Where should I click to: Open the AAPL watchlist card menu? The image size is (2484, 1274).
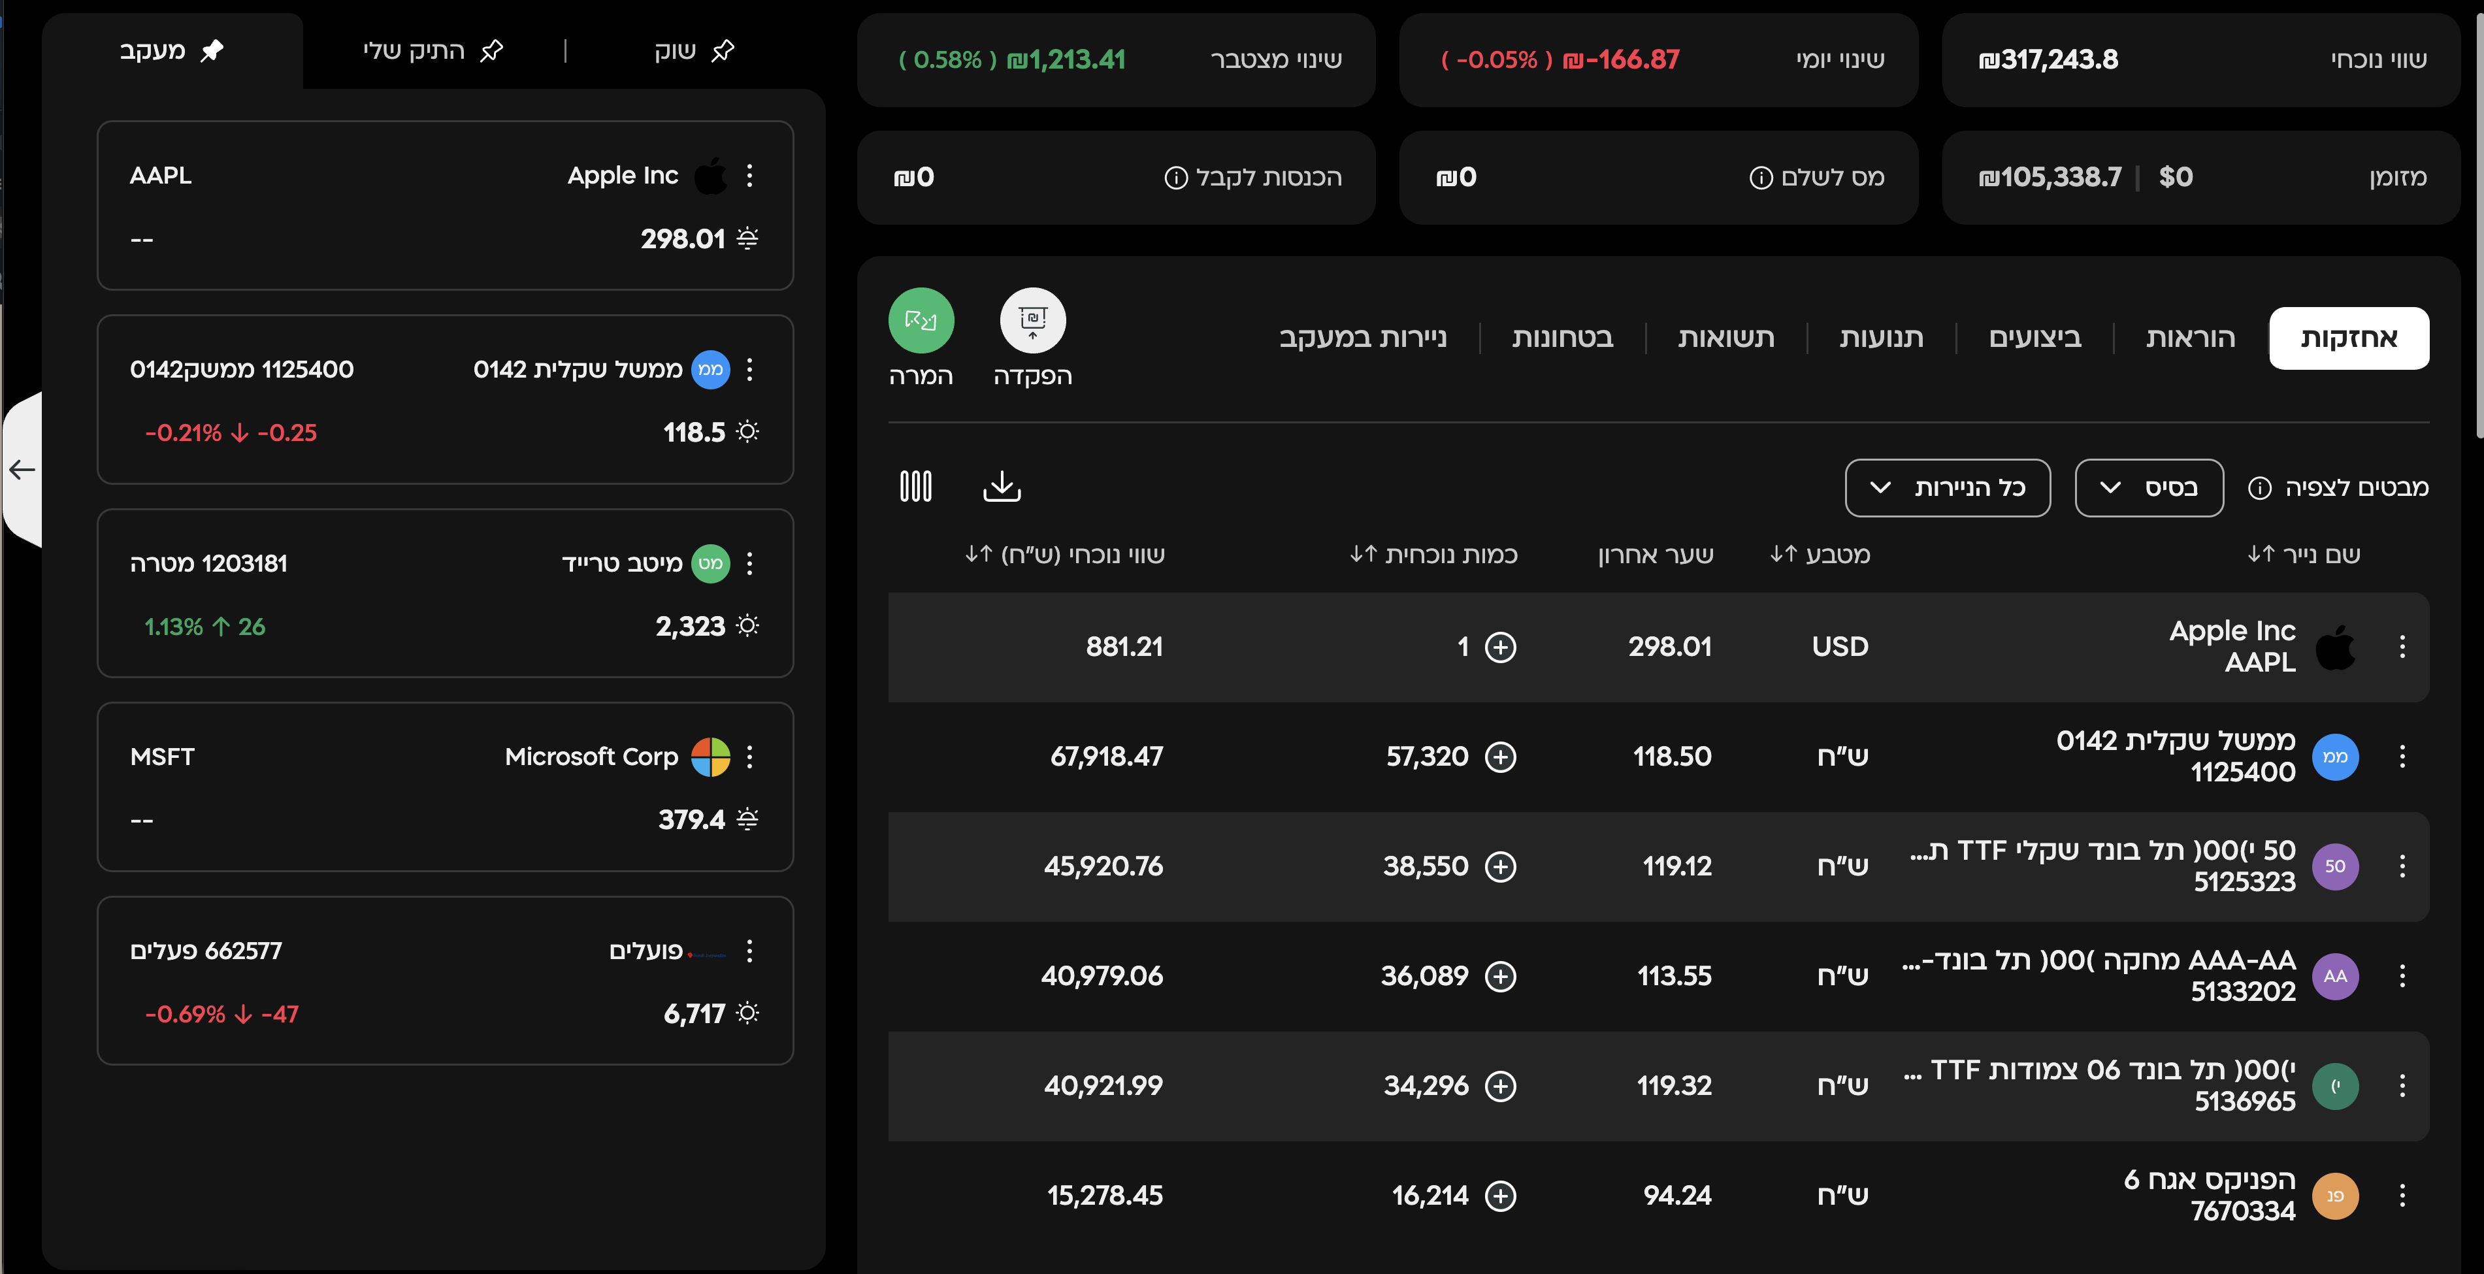click(749, 176)
